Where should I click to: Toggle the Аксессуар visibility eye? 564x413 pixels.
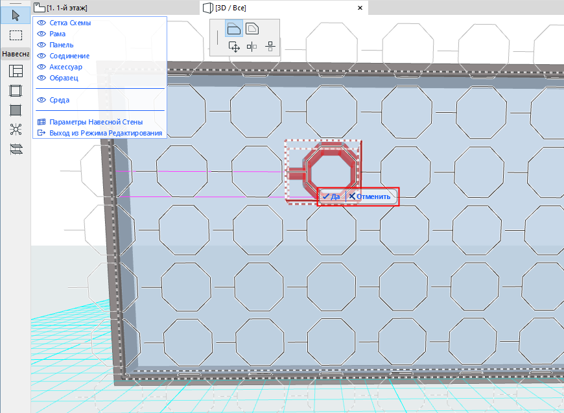tap(41, 66)
